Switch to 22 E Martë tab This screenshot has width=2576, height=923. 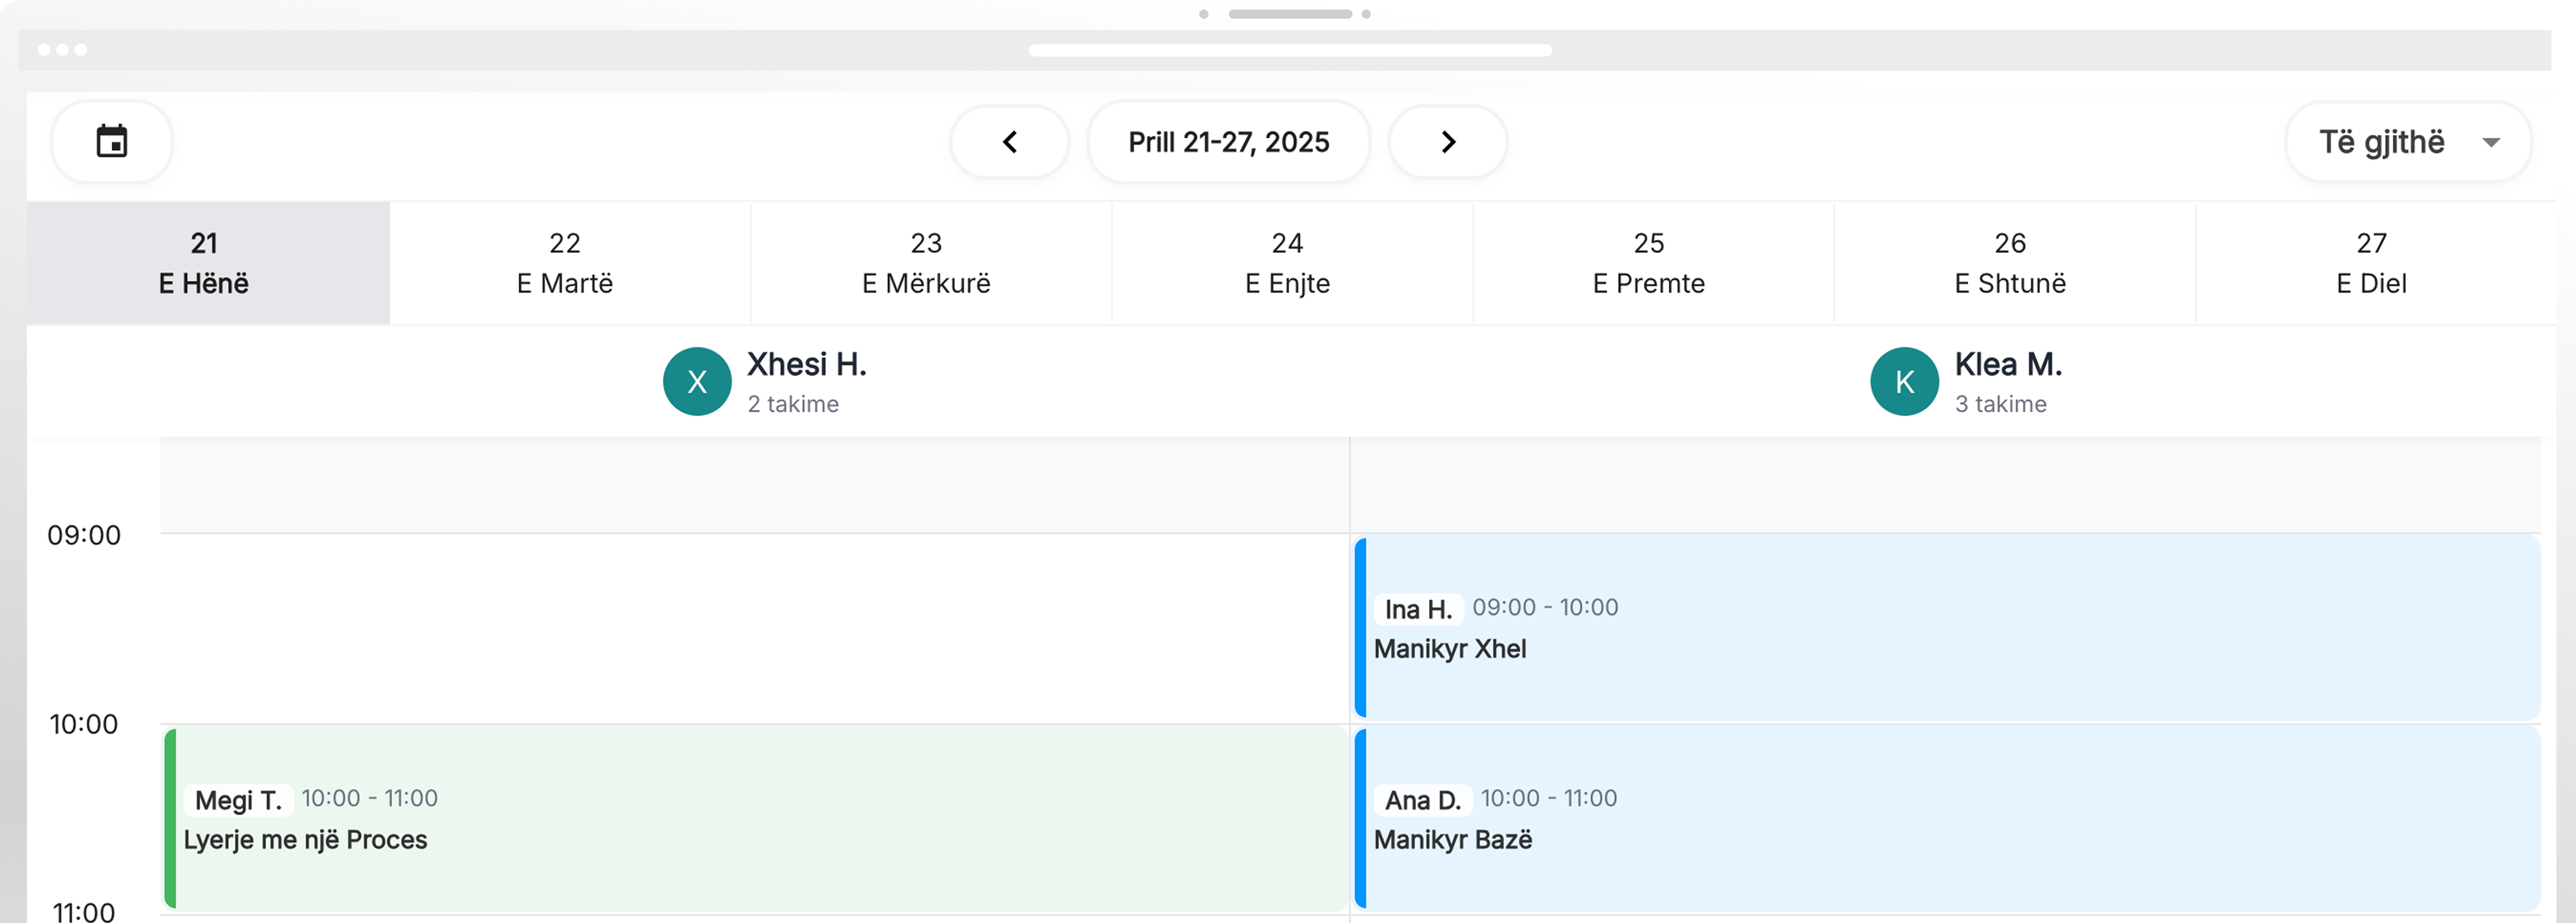coord(565,264)
